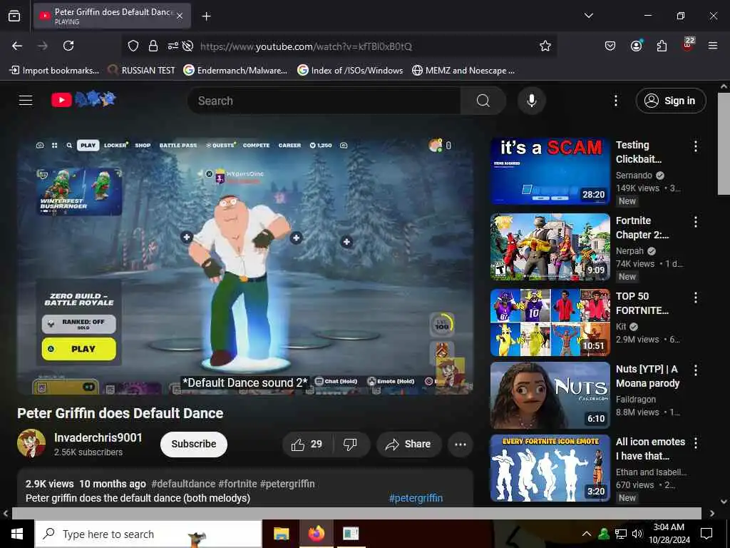
Task: Open the volume speaker tray icon
Action: [x=637, y=534]
